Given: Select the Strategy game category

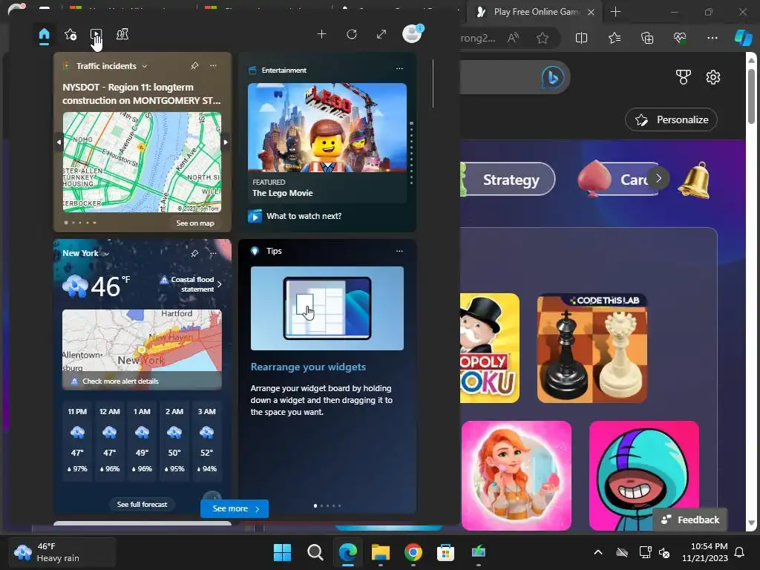Looking at the screenshot, I should [507, 180].
